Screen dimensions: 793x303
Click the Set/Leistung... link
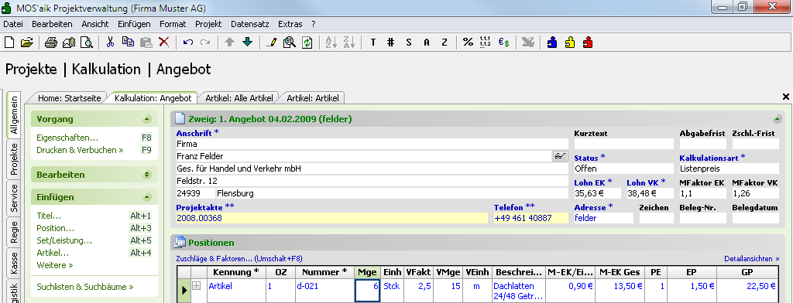pyautogui.click(x=64, y=240)
